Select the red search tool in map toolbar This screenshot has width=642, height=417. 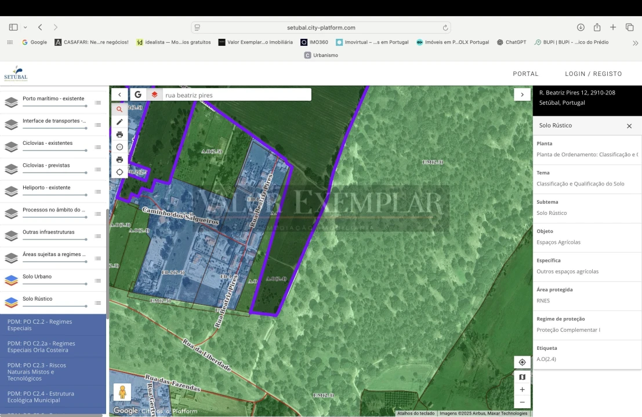pyautogui.click(x=119, y=109)
